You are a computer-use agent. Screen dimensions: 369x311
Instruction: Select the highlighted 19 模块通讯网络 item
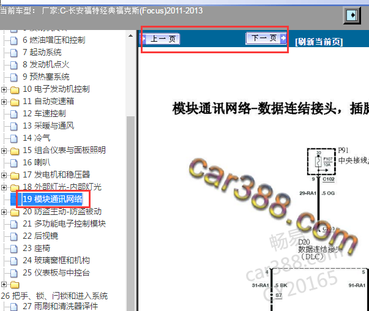[x=53, y=199]
